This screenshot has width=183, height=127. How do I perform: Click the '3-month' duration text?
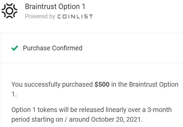(x=159, y=110)
